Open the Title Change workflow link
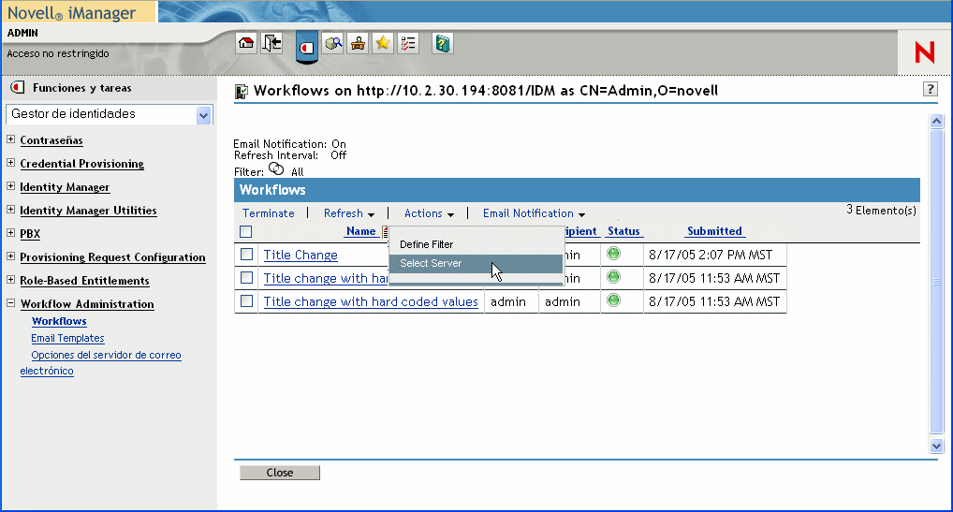The image size is (953, 512). (x=301, y=256)
